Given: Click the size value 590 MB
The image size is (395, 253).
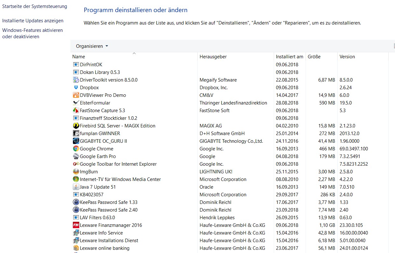Looking at the screenshot, I should click(327, 103).
